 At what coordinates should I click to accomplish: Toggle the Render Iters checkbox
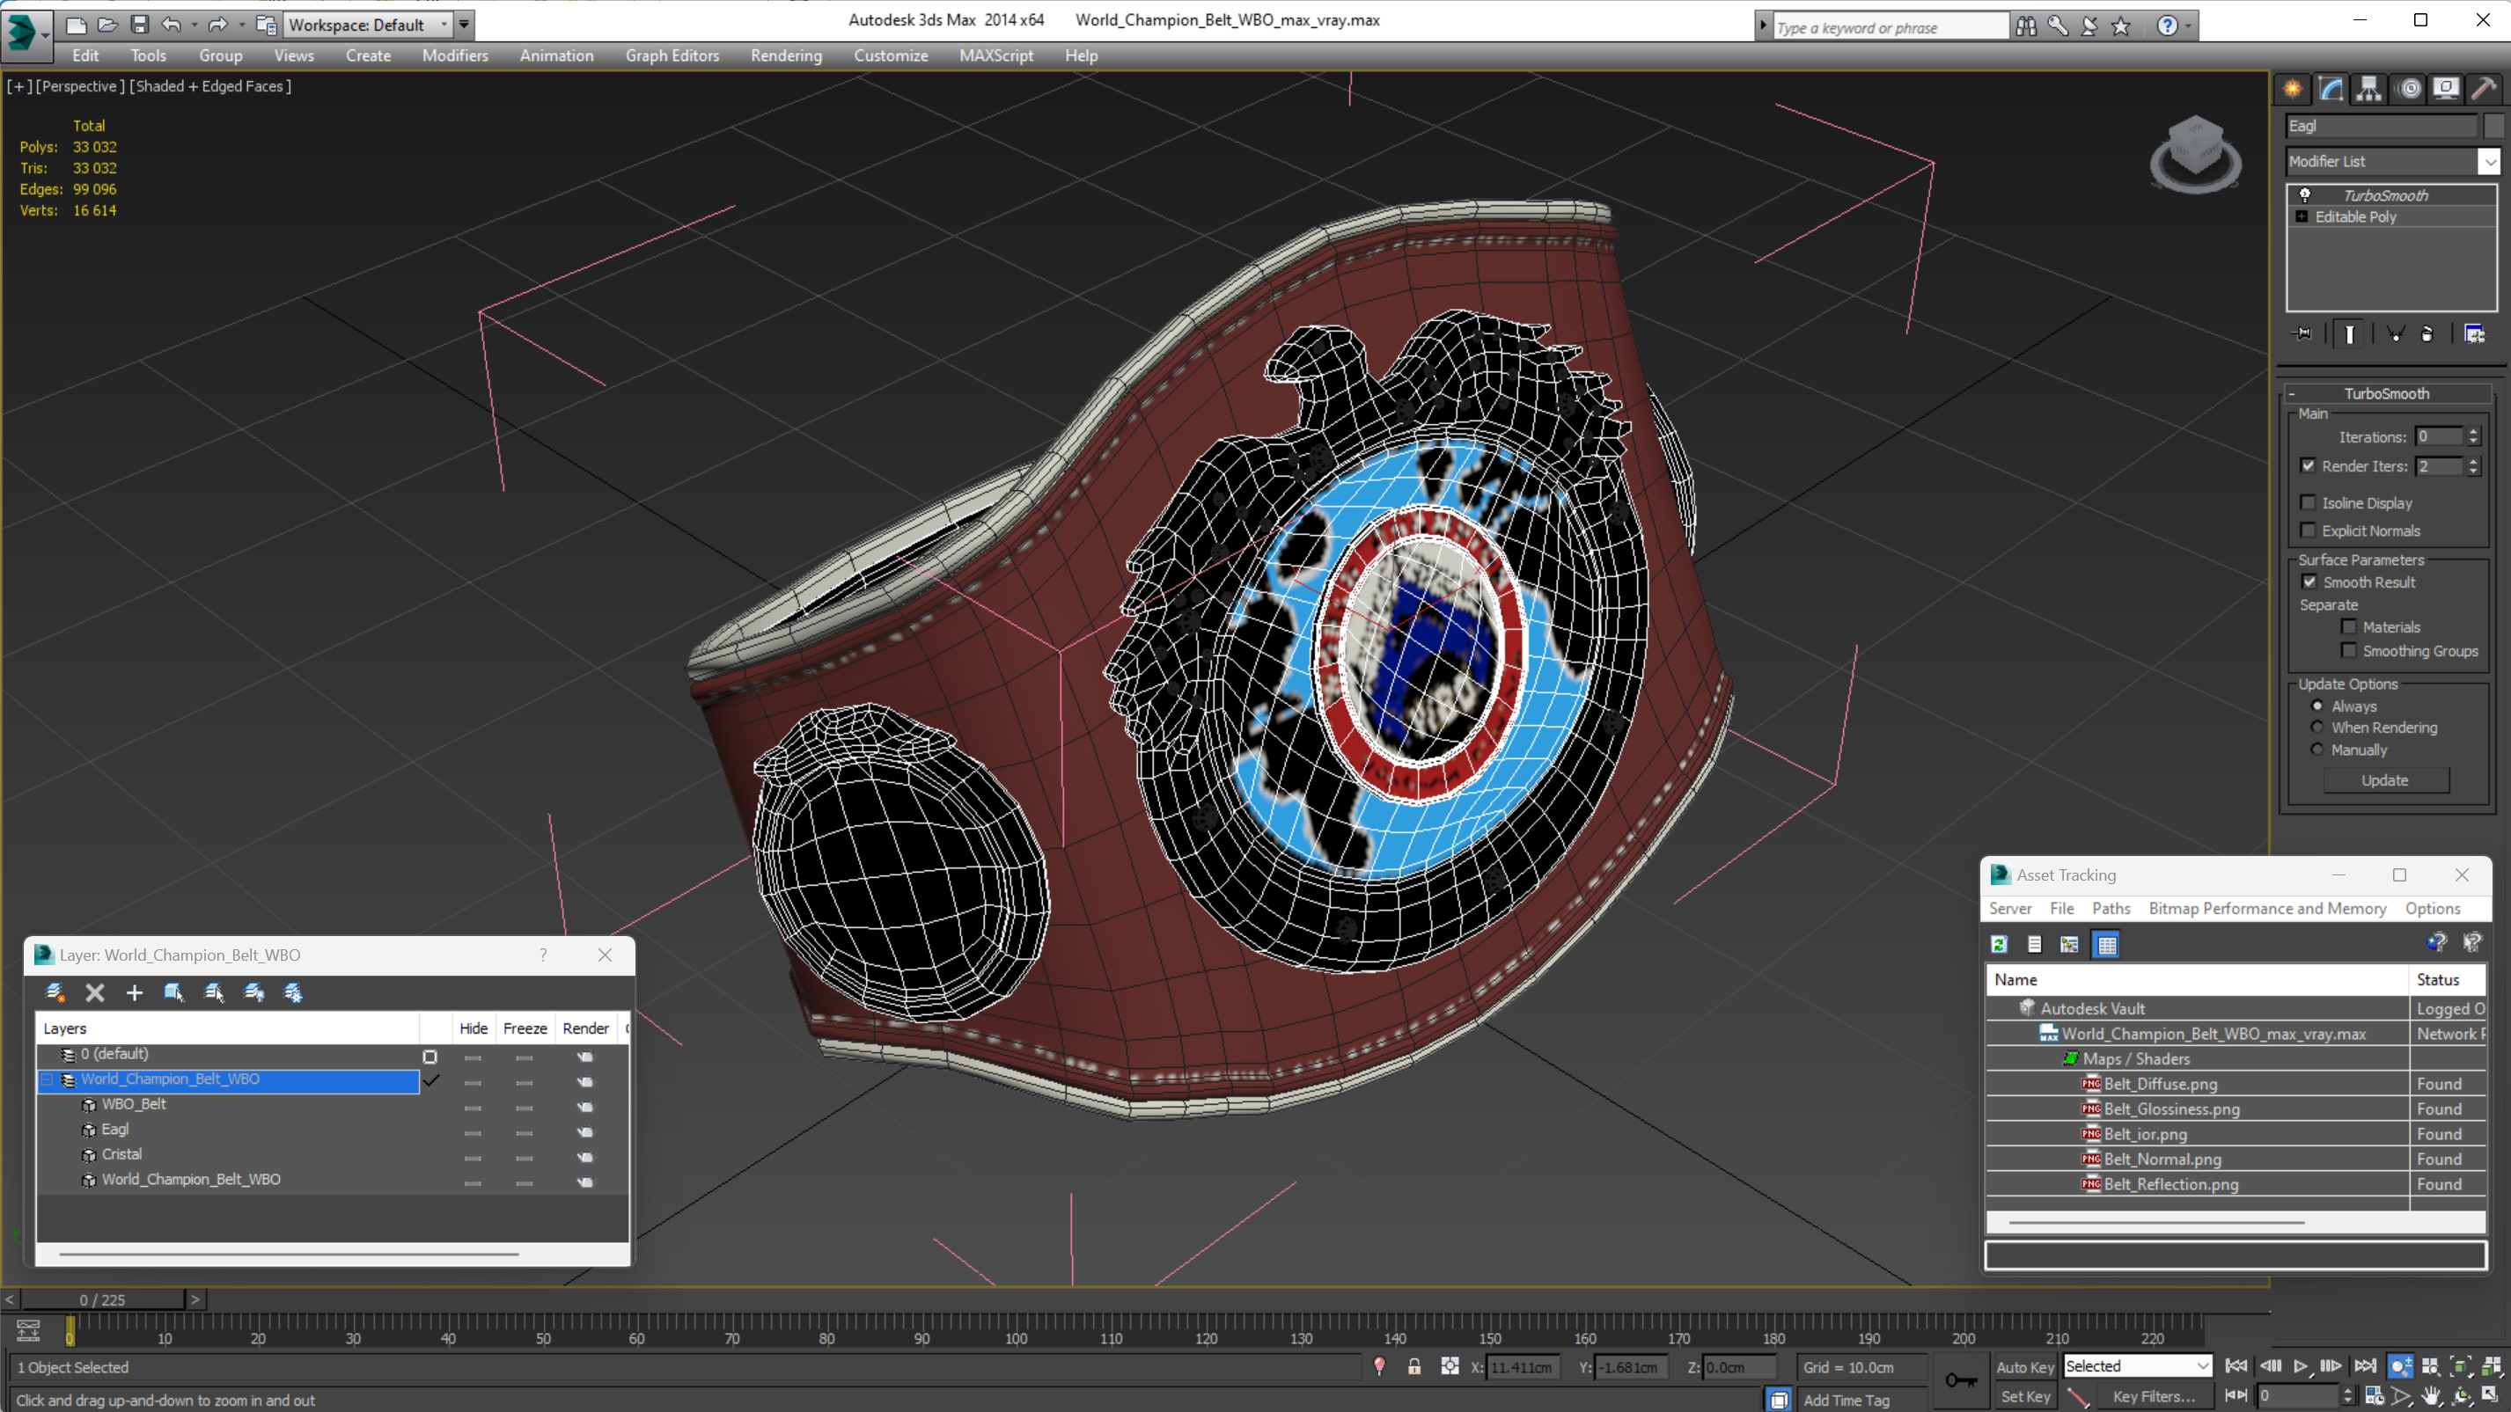click(2308, 465)
